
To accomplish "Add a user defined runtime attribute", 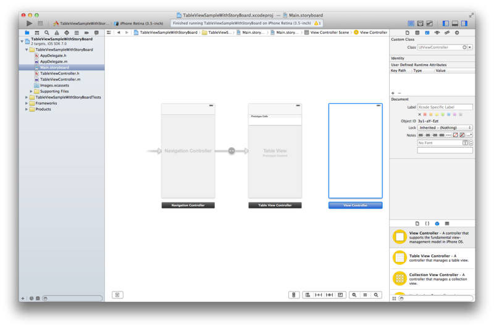I will [x=393, y=93].
